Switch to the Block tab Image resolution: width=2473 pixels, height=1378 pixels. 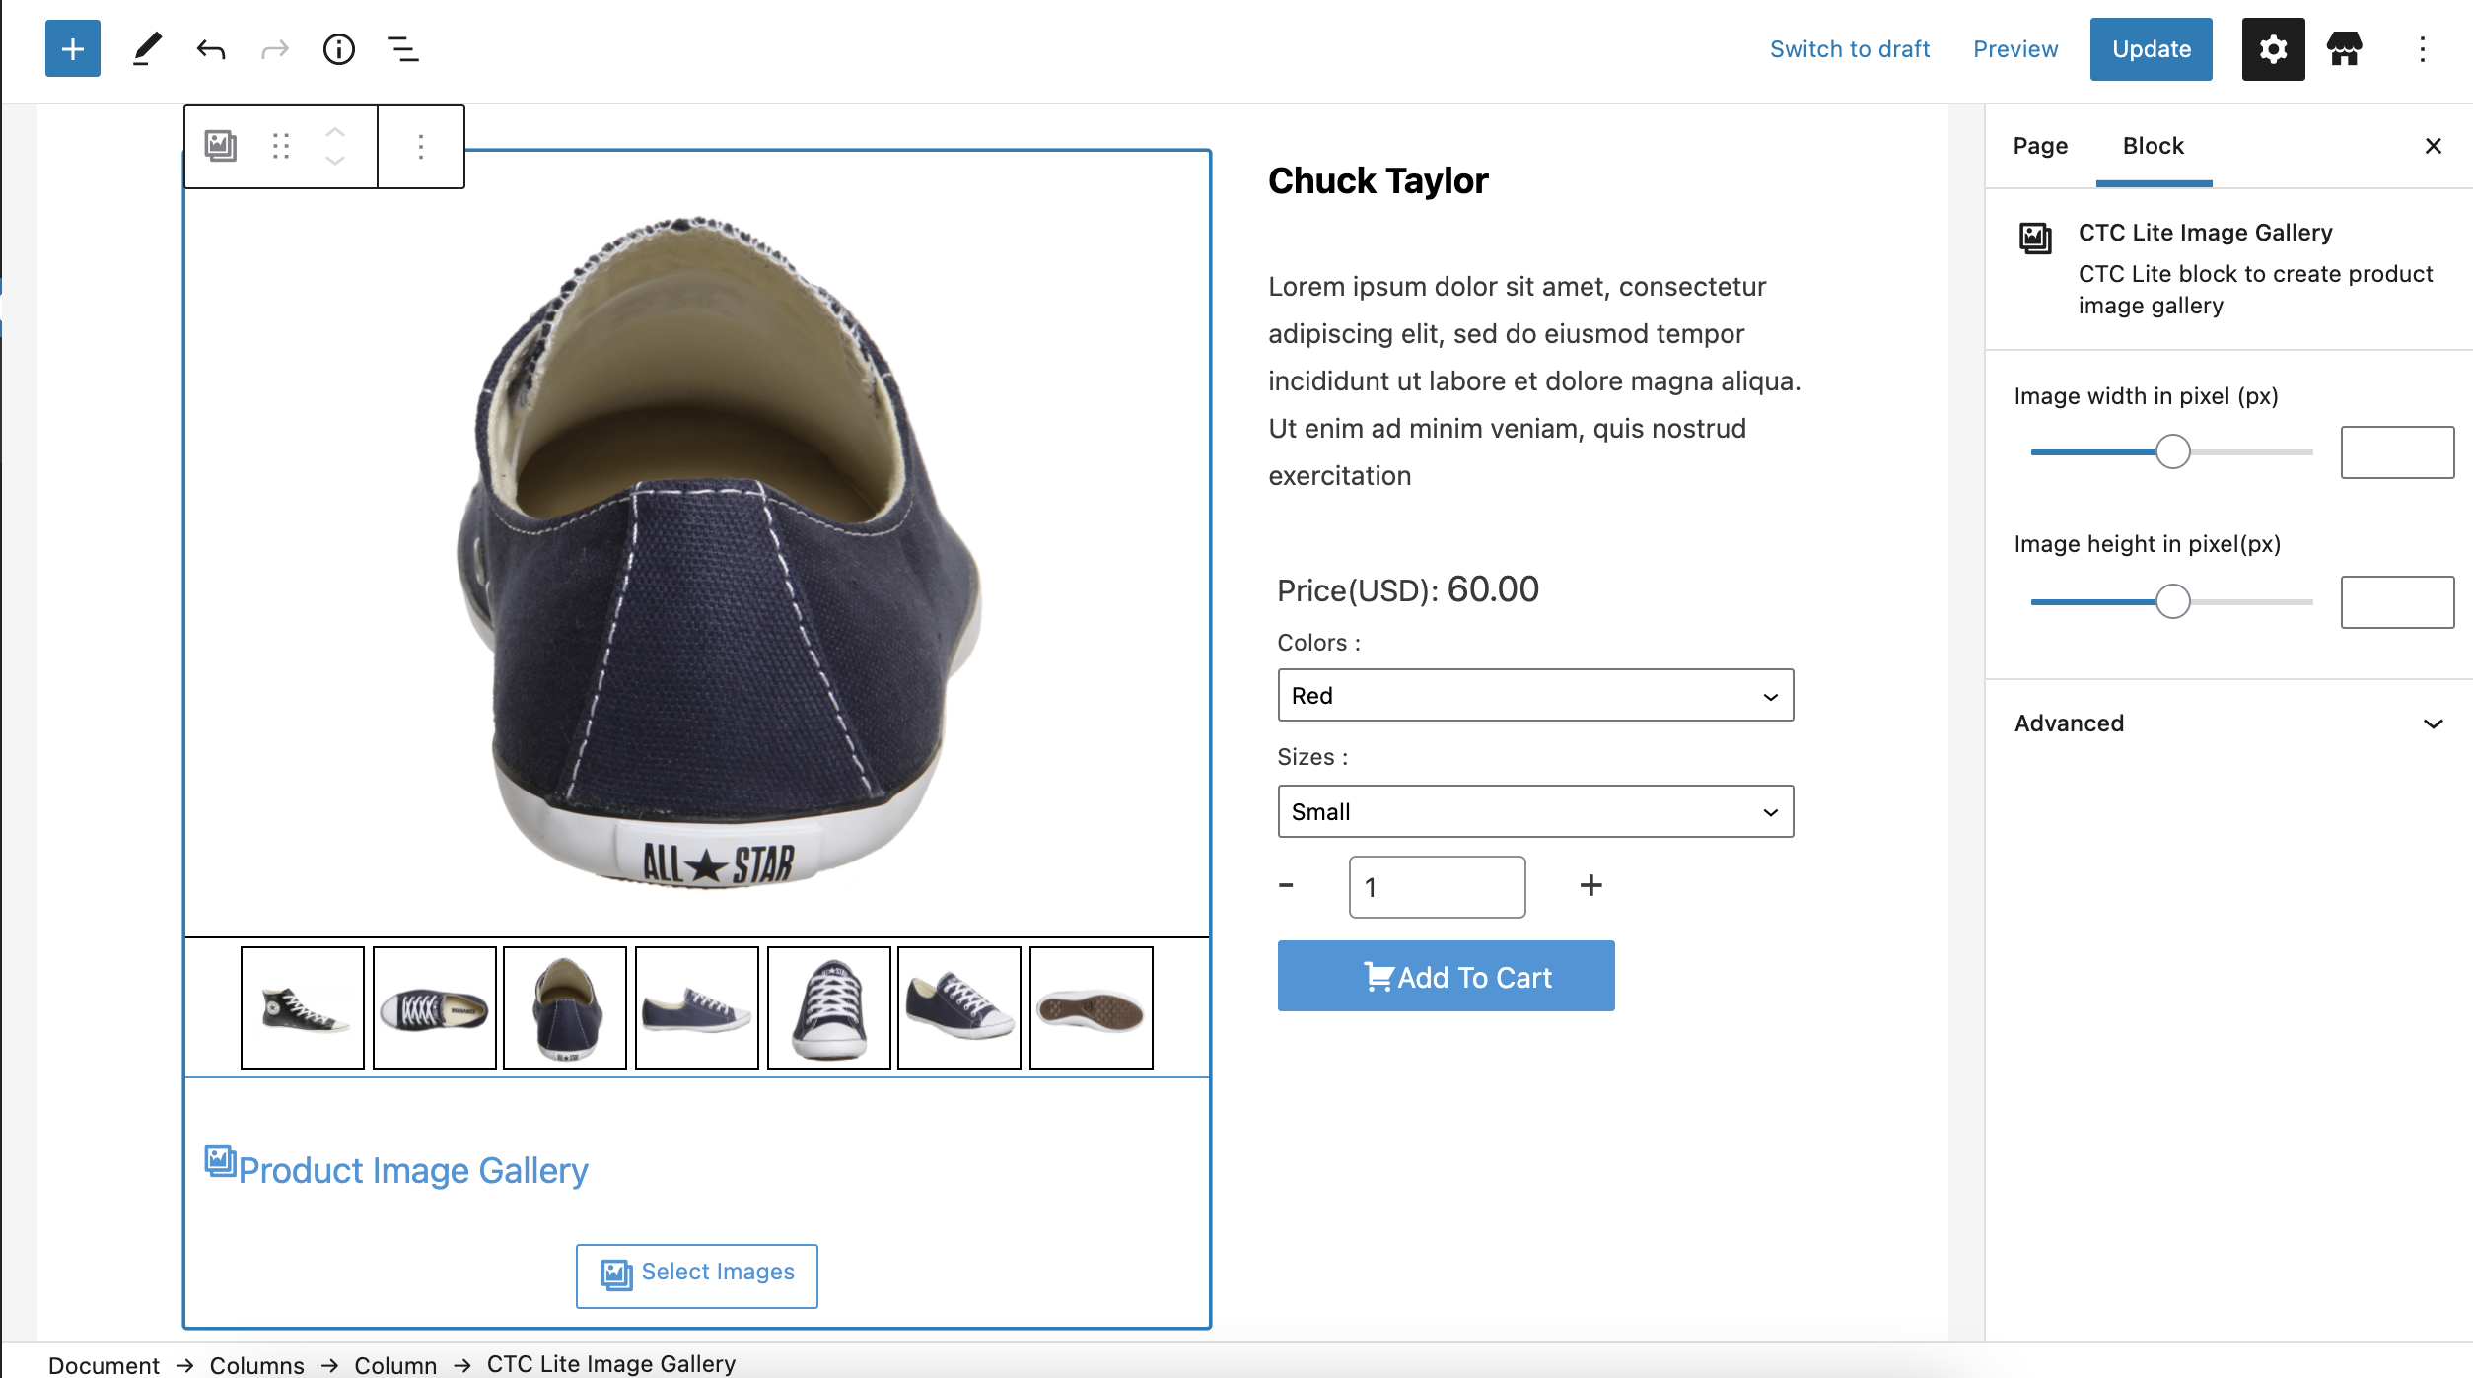[2154, 146]
